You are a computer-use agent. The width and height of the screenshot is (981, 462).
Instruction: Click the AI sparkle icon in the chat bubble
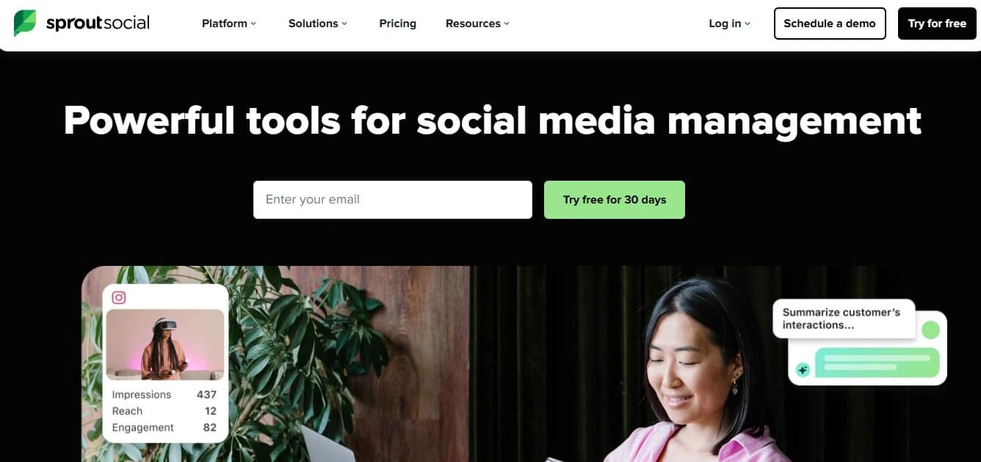(x=803, y=370)
